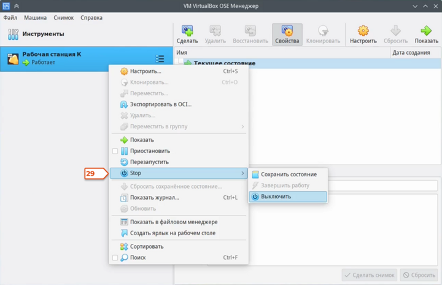Open the Справка menu

click(x=91, y=18)
